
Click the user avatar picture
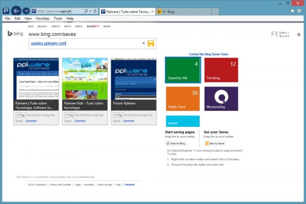pyautogui.click(x=274, y=34)
